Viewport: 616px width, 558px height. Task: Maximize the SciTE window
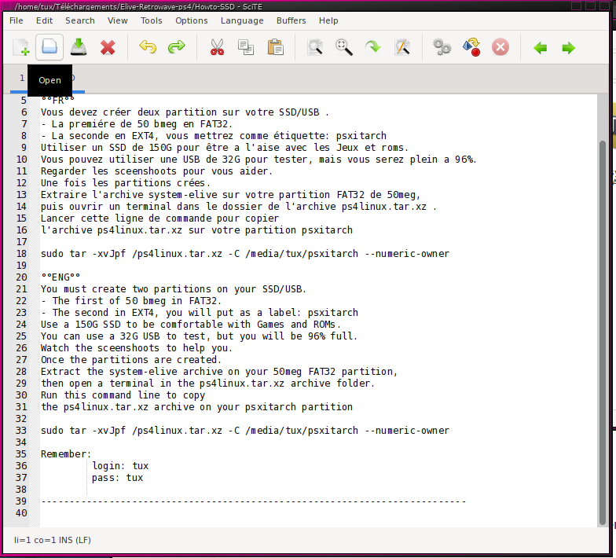[591, 6]
